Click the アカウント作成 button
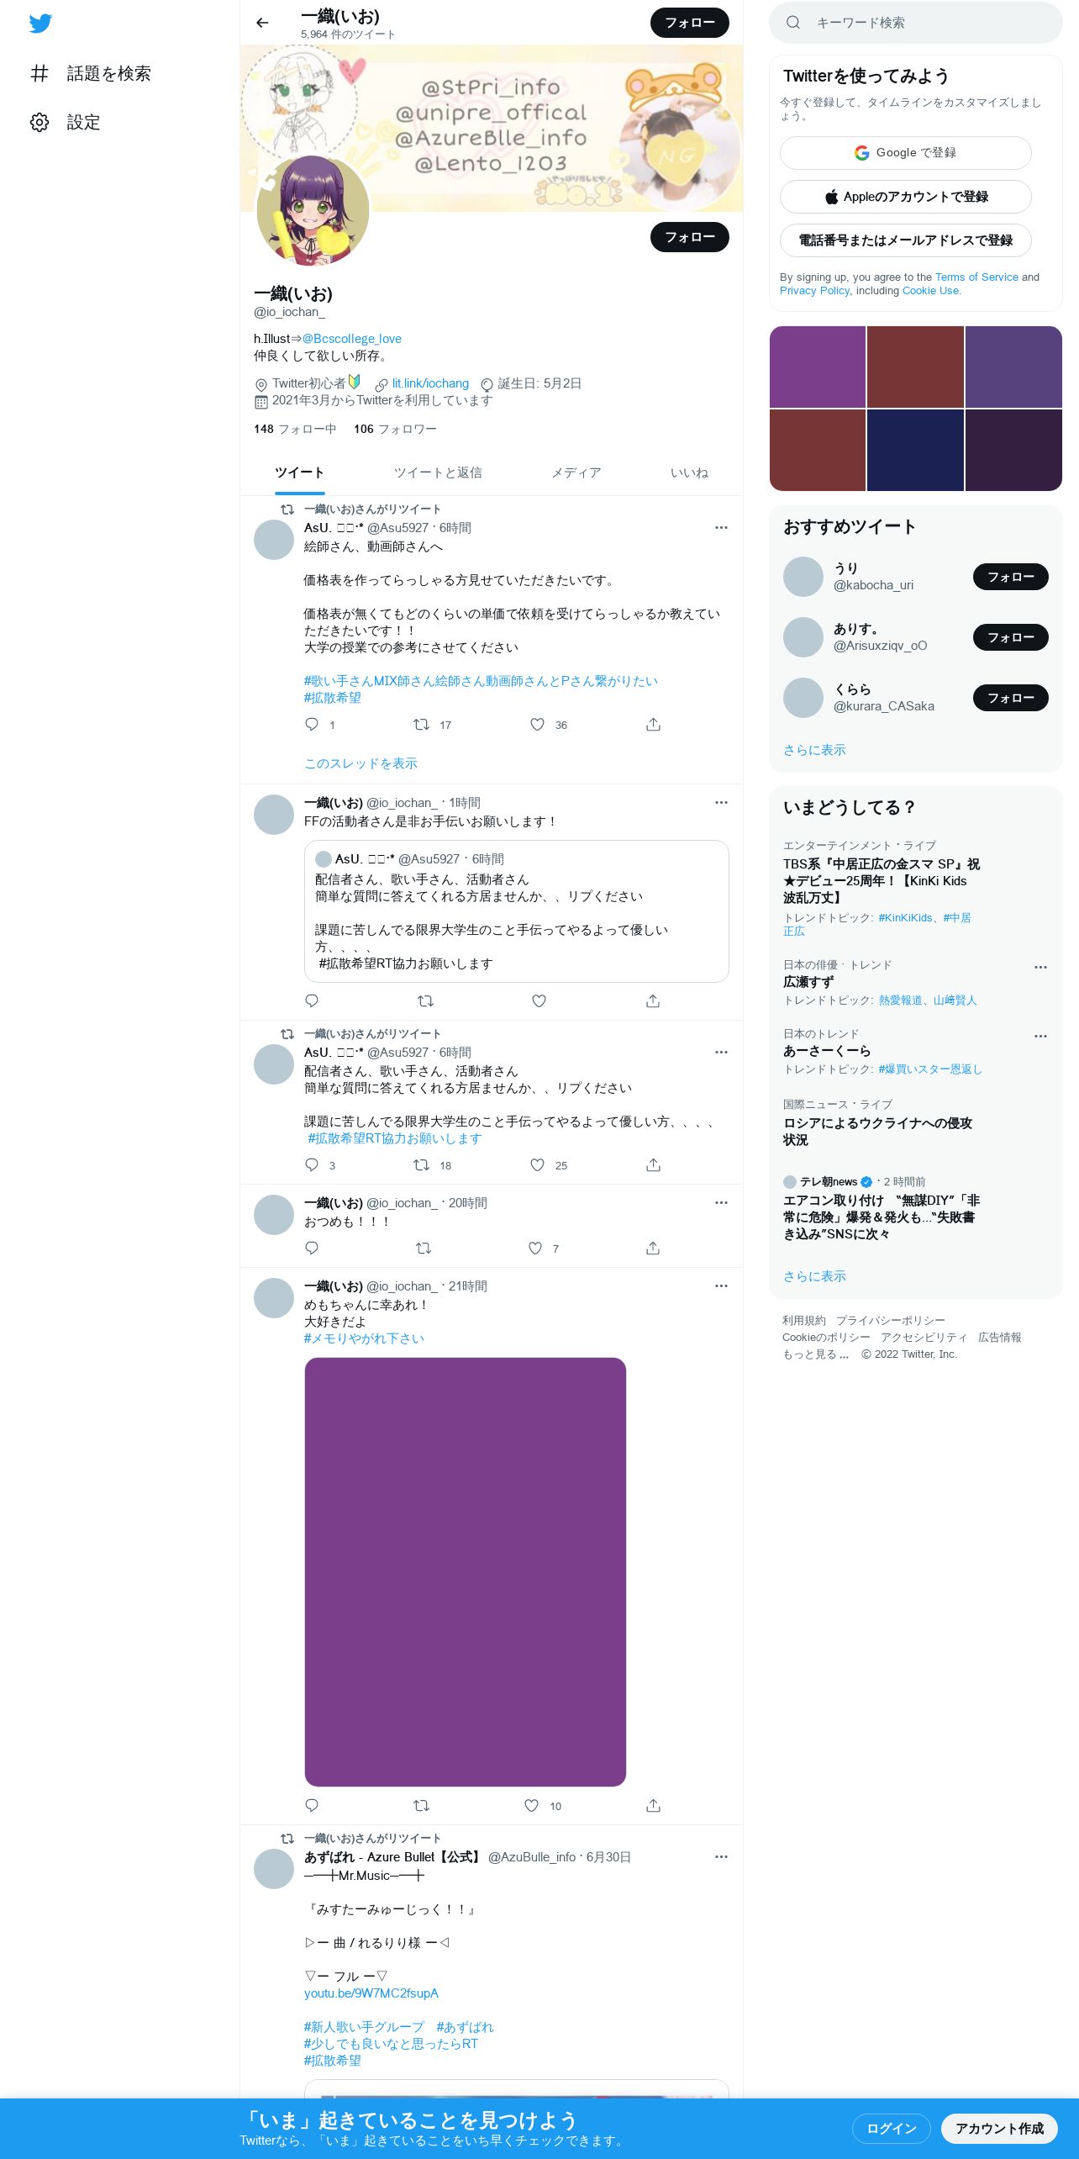The height and width of the screenshot is (2159, 1079). tap(999, 2129)
